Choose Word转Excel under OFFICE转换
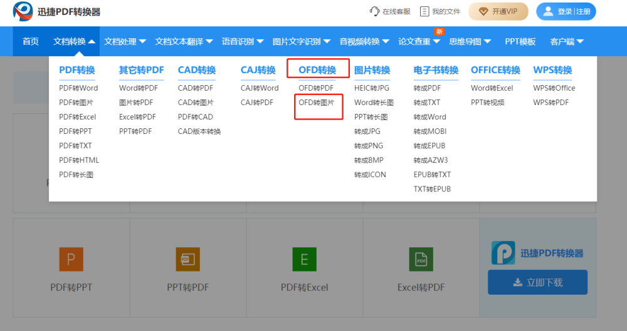This screenshot has height=331, width=627. point(492,88)
